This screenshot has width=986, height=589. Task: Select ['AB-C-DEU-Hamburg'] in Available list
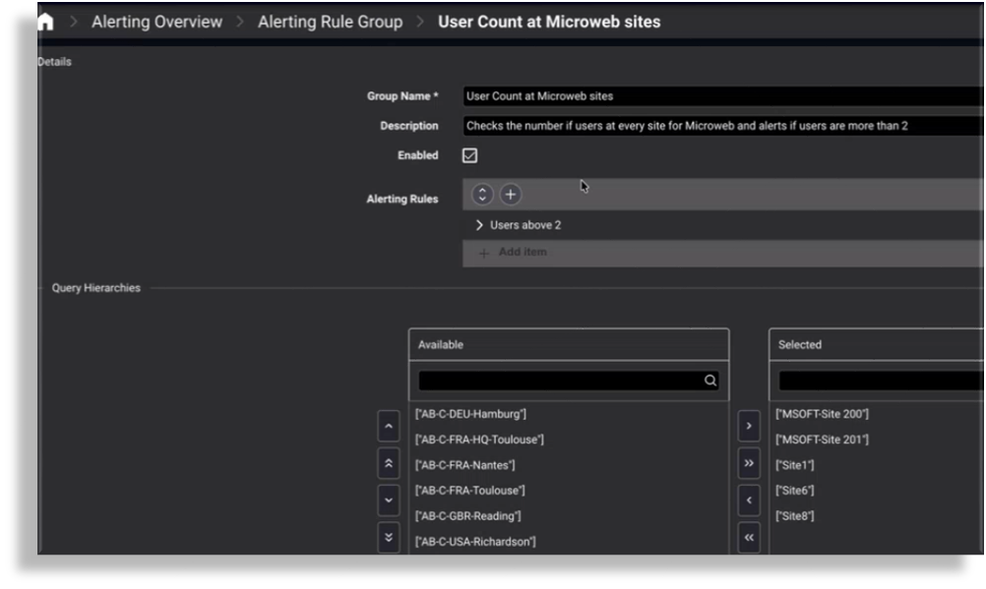(x=470, y=414)
